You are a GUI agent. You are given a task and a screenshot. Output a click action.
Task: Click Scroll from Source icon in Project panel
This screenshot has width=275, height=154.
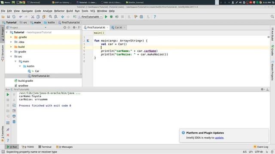pos(65,27)
